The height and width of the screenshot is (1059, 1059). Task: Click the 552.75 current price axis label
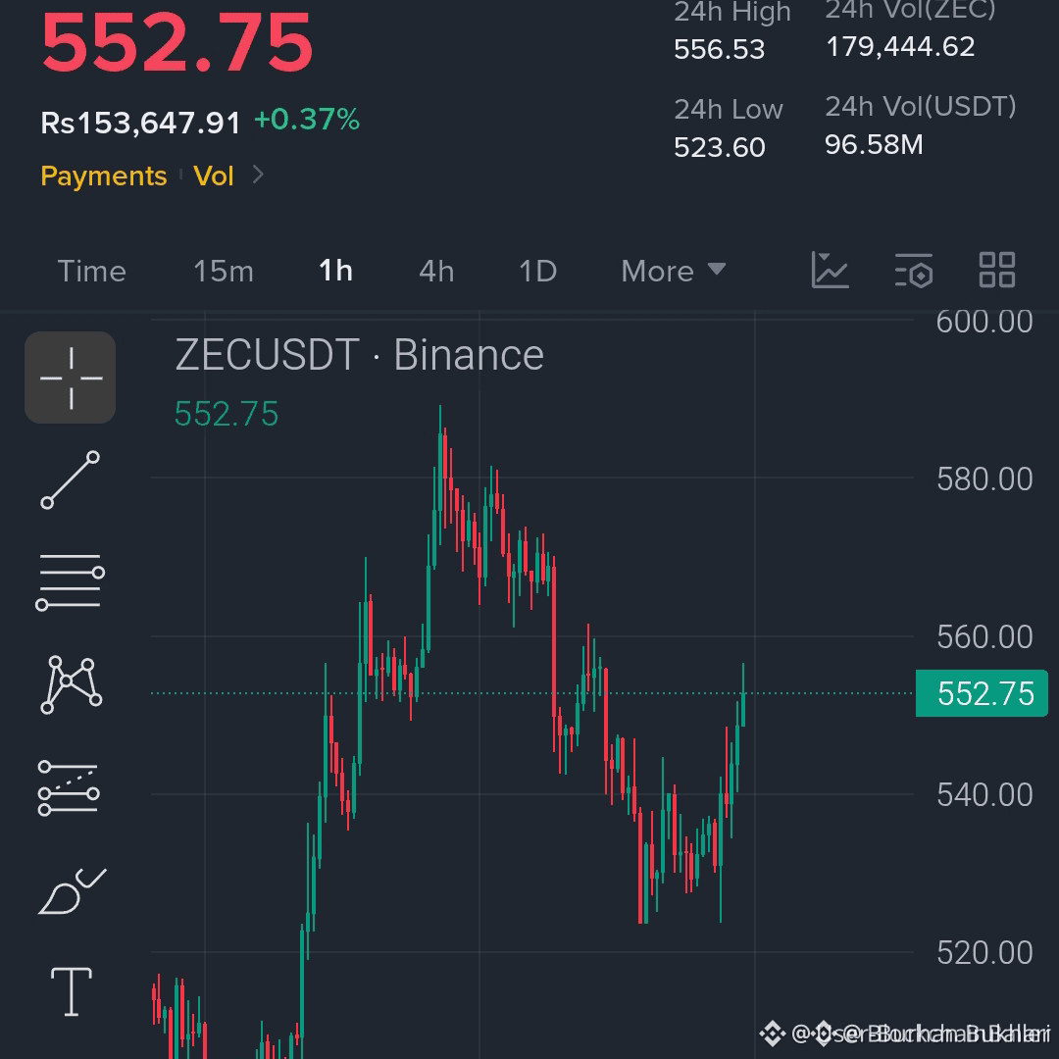tap(982, 693)
